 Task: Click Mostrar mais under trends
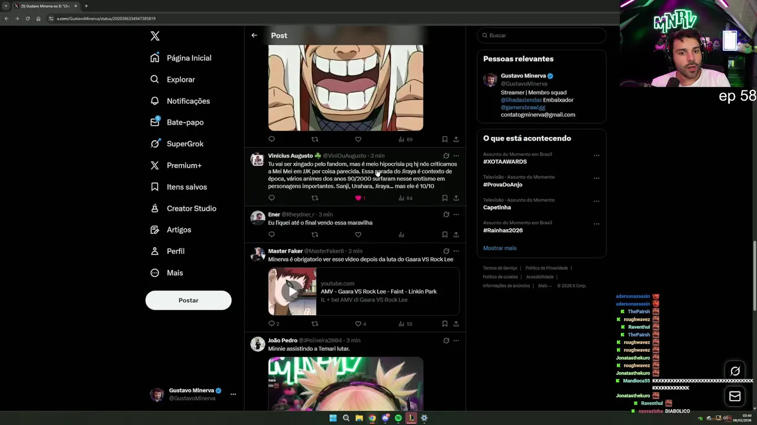tap(500, 248)
